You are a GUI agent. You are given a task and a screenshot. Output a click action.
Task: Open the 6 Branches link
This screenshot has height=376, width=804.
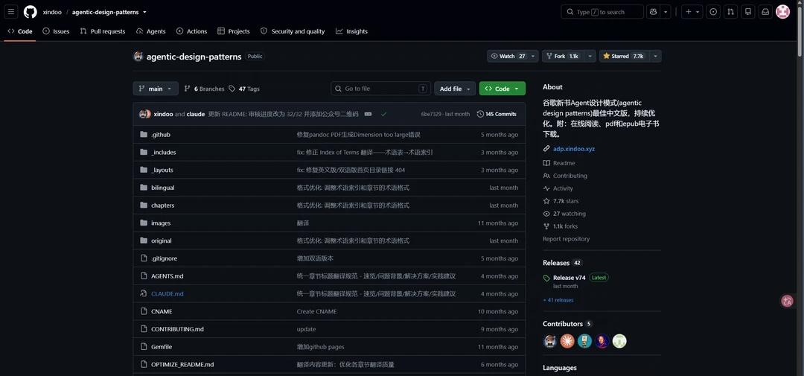(204, 89)
